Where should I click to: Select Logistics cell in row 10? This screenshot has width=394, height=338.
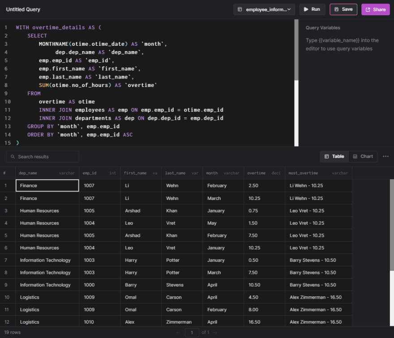pyautogui.click(x=47, y=297)
